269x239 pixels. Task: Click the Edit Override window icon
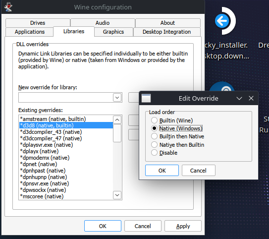(146, 98)
